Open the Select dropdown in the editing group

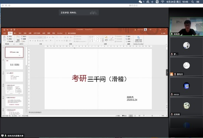tap(129, 41)
